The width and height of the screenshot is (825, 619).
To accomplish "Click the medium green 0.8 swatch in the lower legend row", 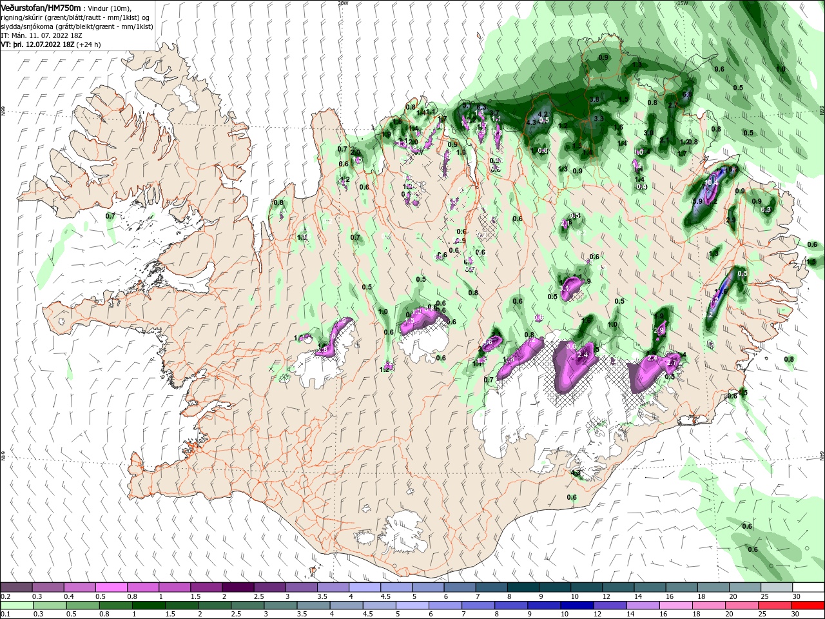I will tap(115, 605).
